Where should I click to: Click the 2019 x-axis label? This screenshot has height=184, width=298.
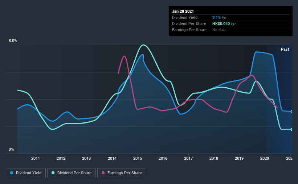pos(239,158)
